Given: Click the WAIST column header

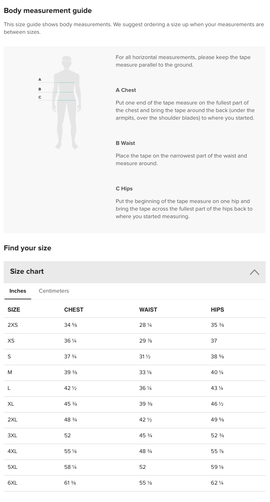Looking at the screenshot, I should click(x=148, y=310).
